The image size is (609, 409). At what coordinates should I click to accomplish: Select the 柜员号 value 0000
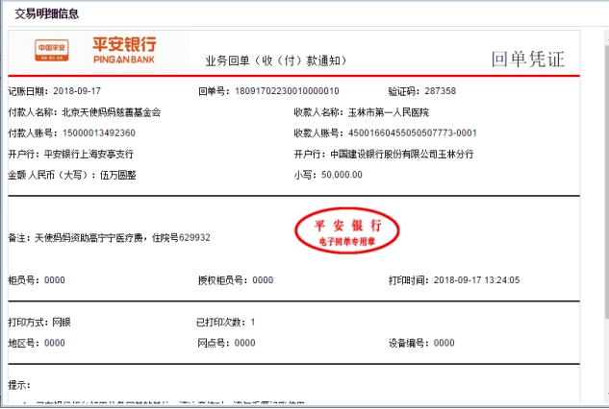(x=55, y=280)
